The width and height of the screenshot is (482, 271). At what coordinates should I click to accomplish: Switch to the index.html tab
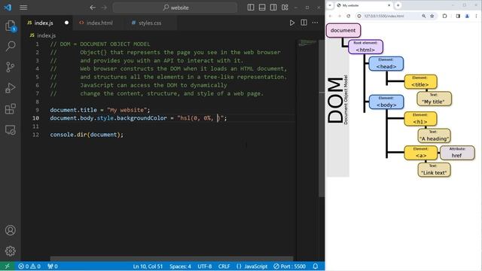(99, 23)
